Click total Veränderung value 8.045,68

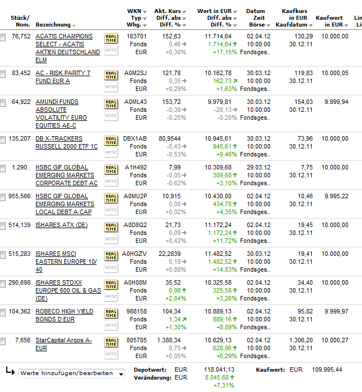pyautogui.click(x=216, y=377)
